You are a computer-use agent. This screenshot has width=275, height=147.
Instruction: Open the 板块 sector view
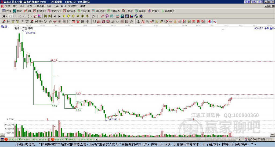click(17, 11)
